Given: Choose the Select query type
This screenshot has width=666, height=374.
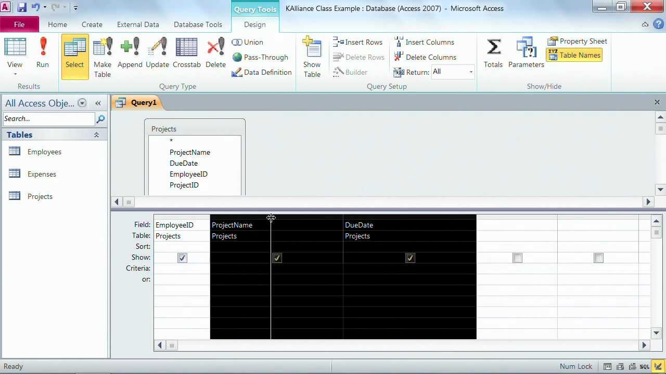Looking at the screenshot, I should [x=74, y=57].
